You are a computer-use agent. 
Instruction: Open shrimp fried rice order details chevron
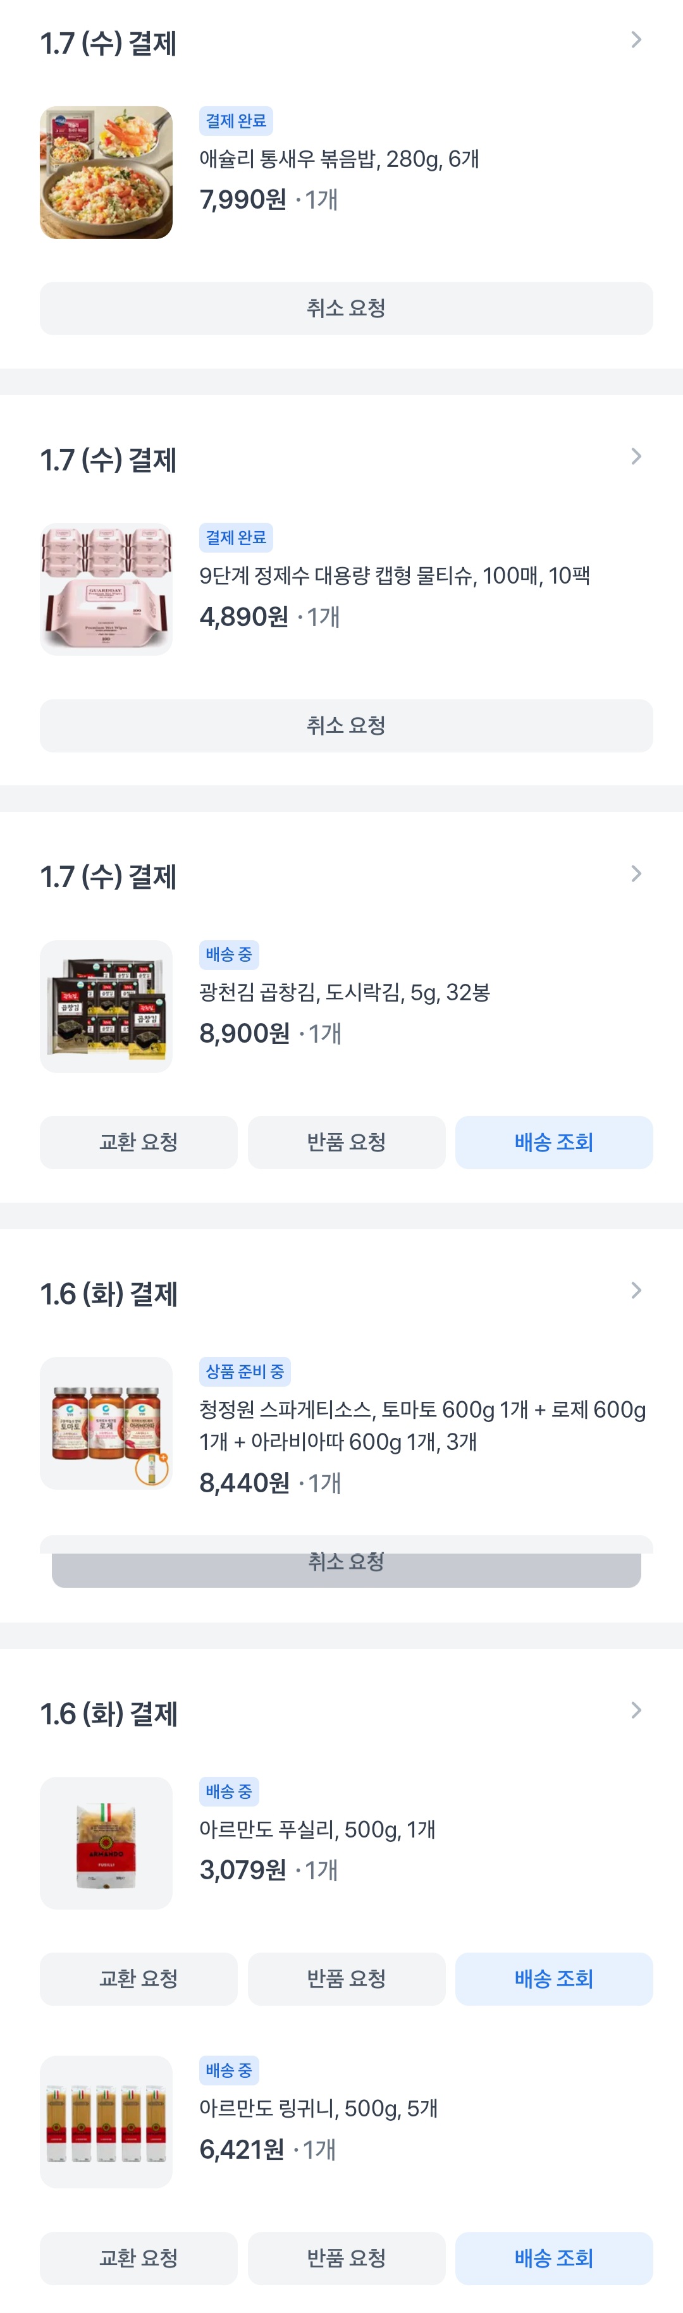(636, 40)
